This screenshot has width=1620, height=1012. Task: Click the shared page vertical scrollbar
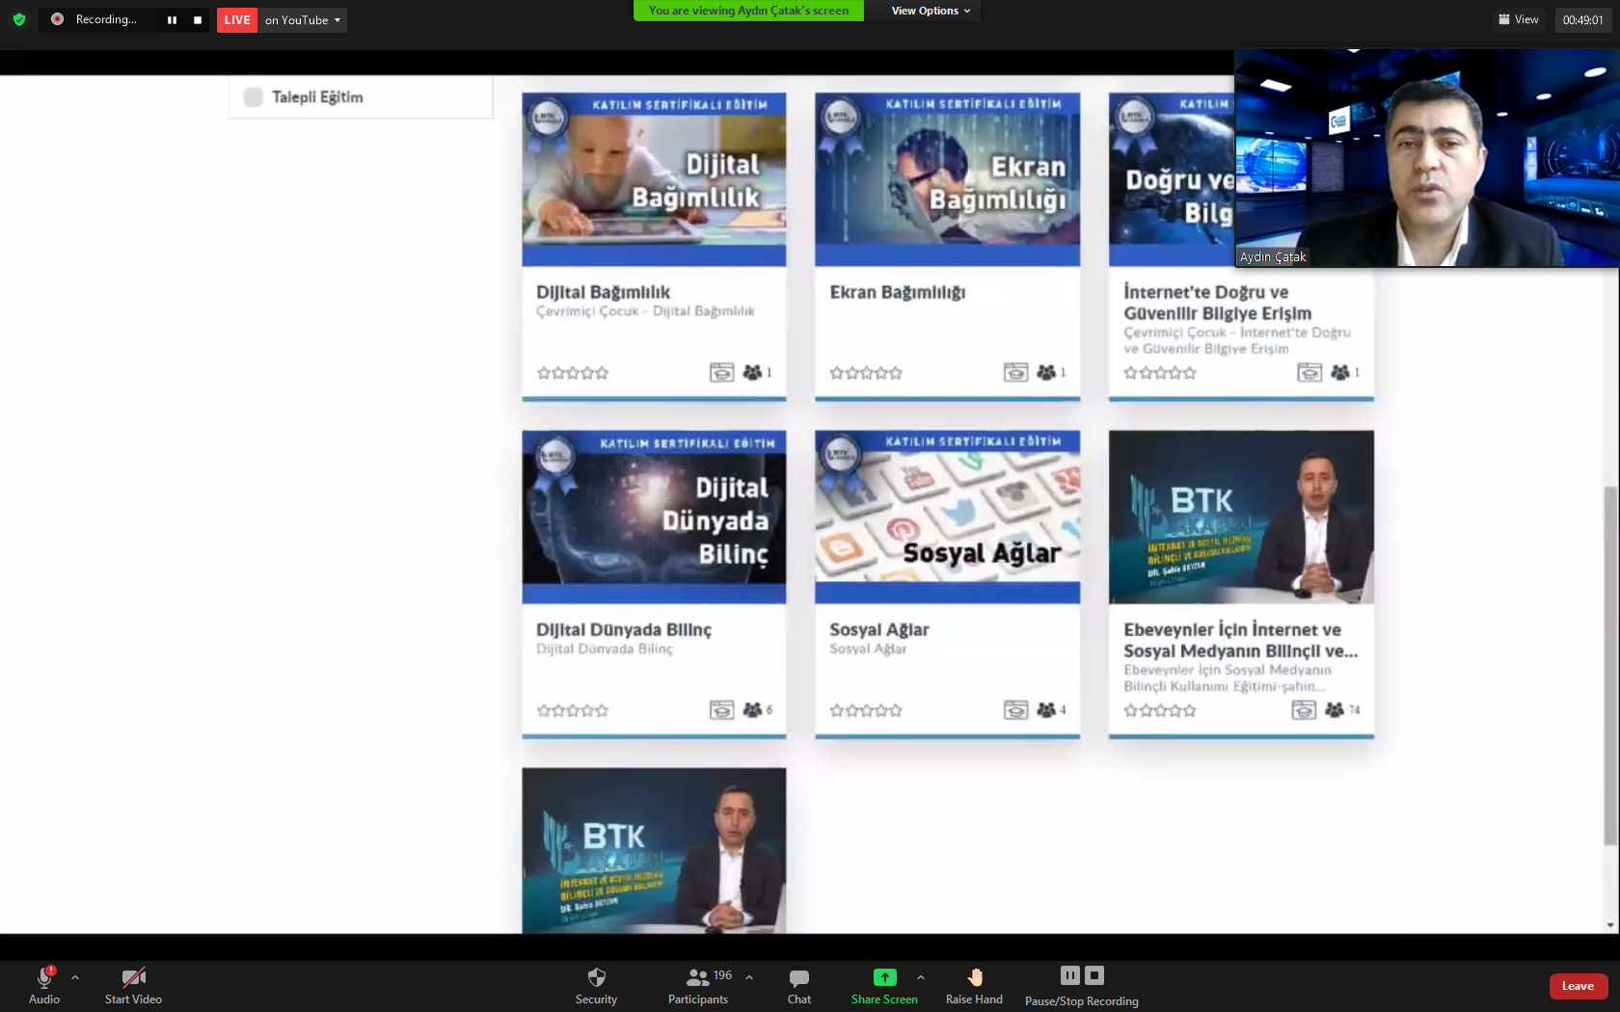[1610, 665]
